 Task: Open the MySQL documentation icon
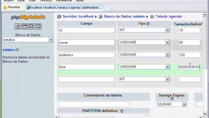pyautogui.click(x=38, y=27)
